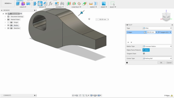The image size is (174, 98).
Task: Select the Joint tool icon
Action: pyautogui.click(x=62, y=4)
